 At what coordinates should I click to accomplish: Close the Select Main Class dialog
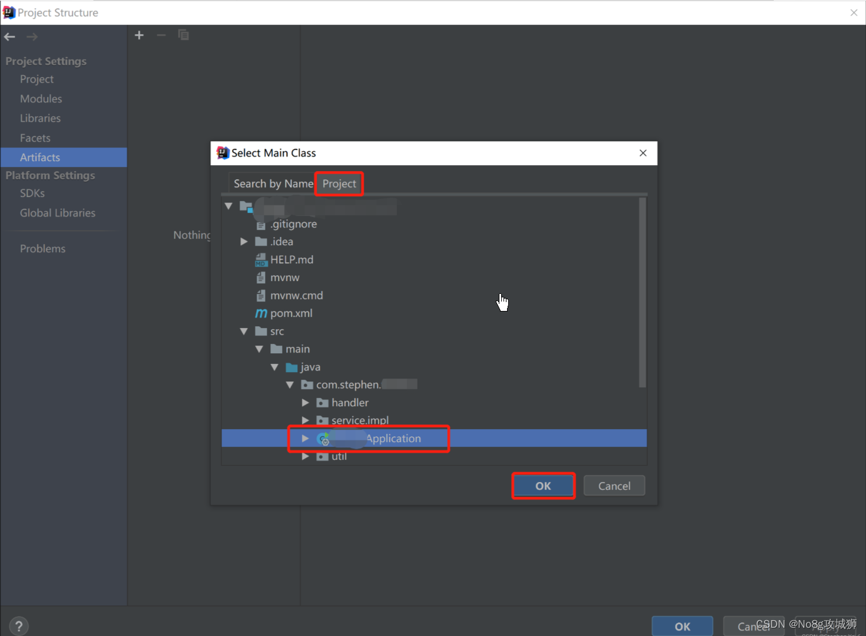click(x=643, y=153)
